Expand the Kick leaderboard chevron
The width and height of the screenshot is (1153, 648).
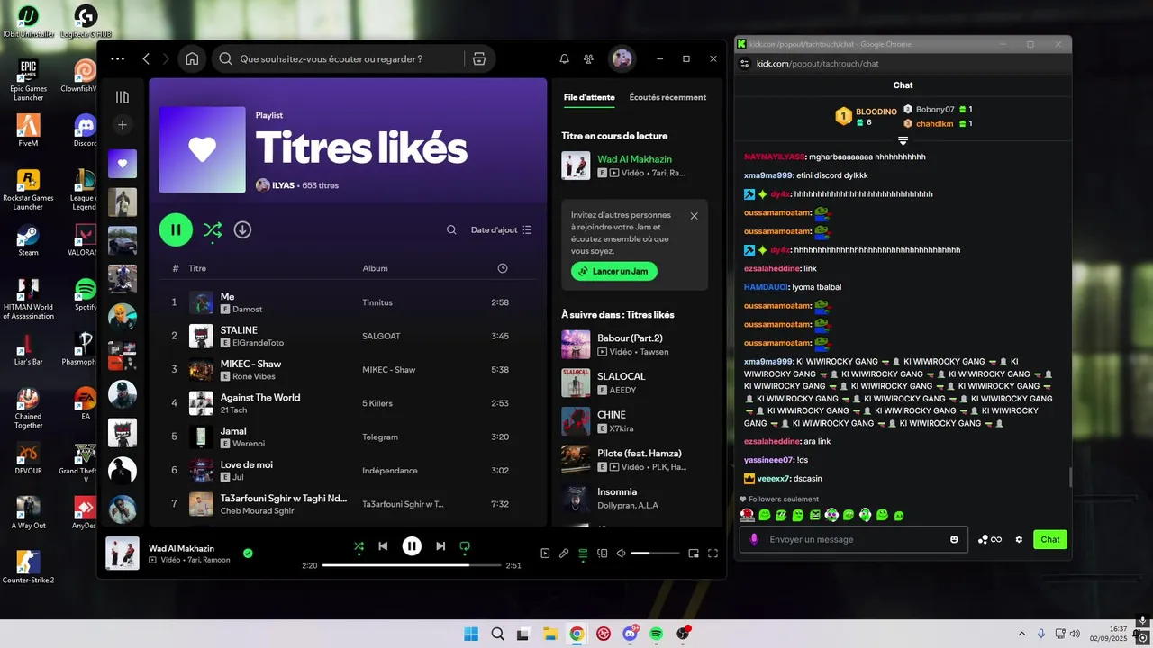(903, 140)
